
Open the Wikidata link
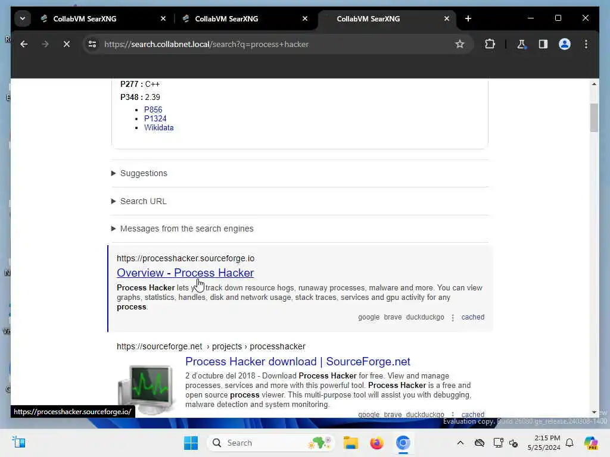pyautogui.click(x=158, y=127)
